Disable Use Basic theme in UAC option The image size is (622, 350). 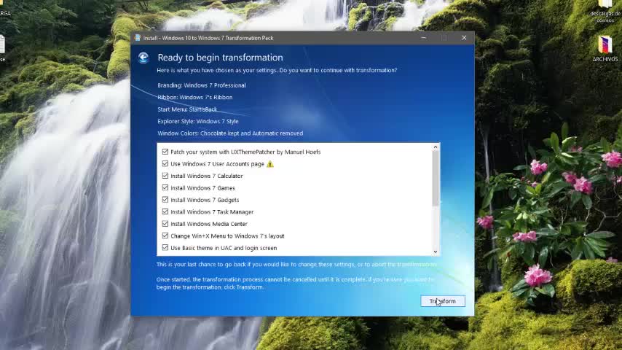(165, 247)
